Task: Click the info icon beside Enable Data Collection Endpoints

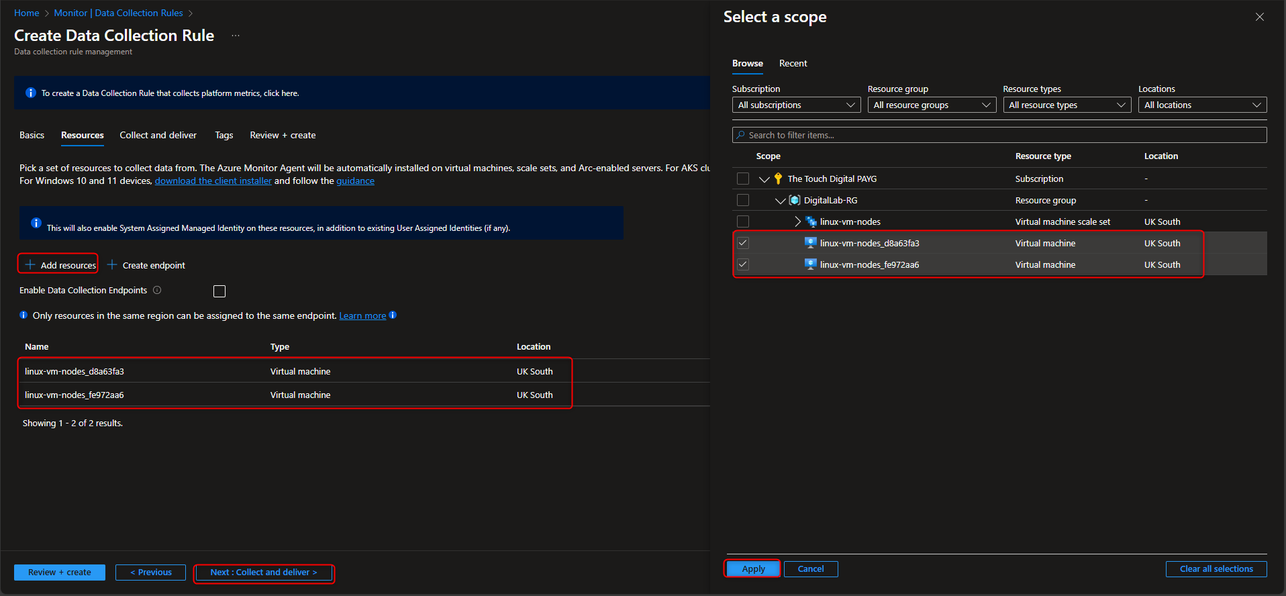Action: point(157,290)
